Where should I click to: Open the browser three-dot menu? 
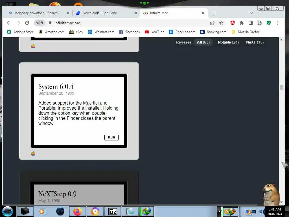278,23
